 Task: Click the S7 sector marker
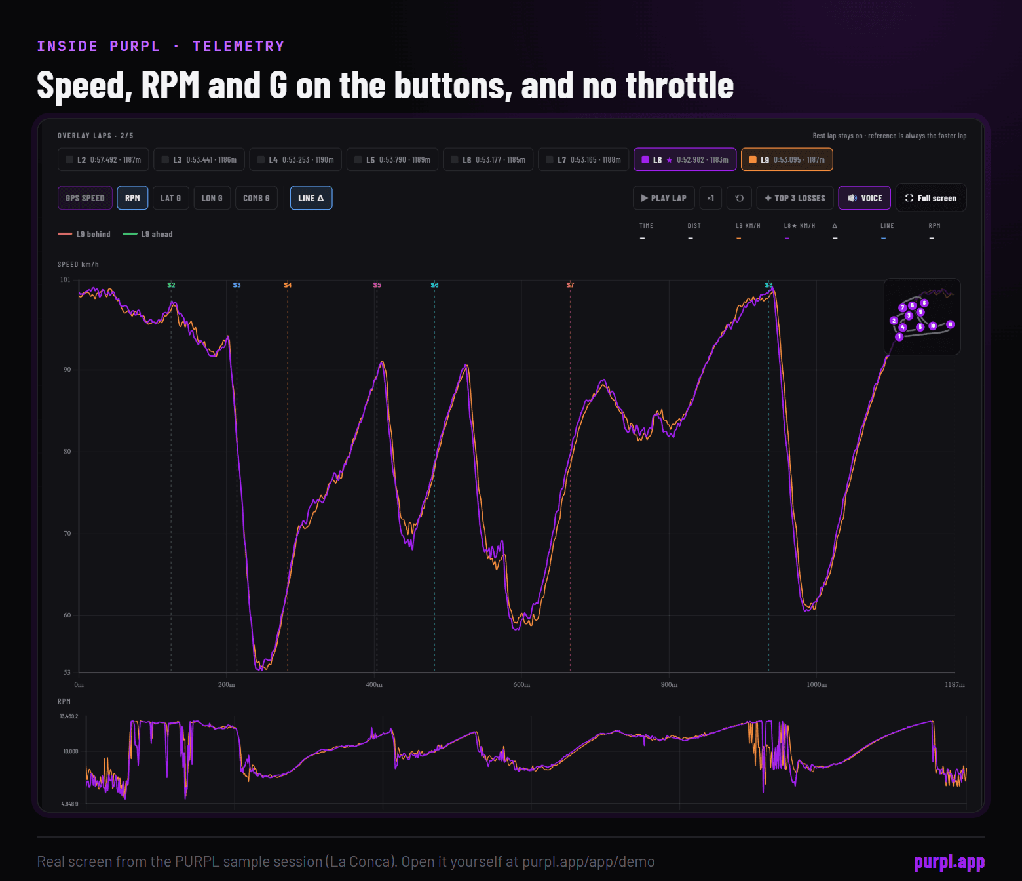coord(570,285)
